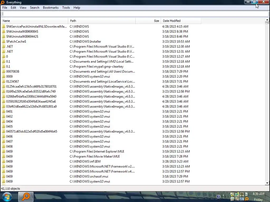This screenshot has width=270, height=202.
Task: Click folder icon of the 0 folder
Action: pyautogui.click(x=3, y=56)
